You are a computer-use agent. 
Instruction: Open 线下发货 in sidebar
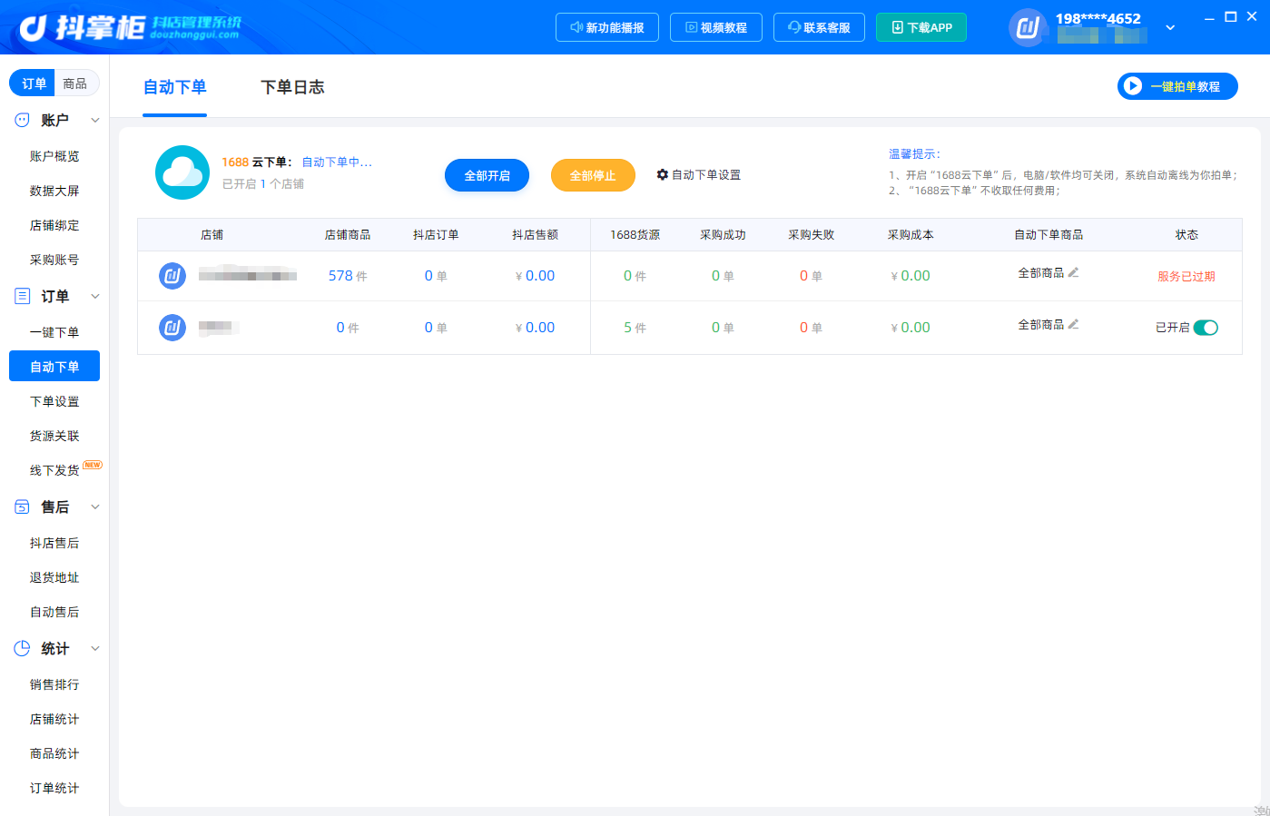point(54,470)
